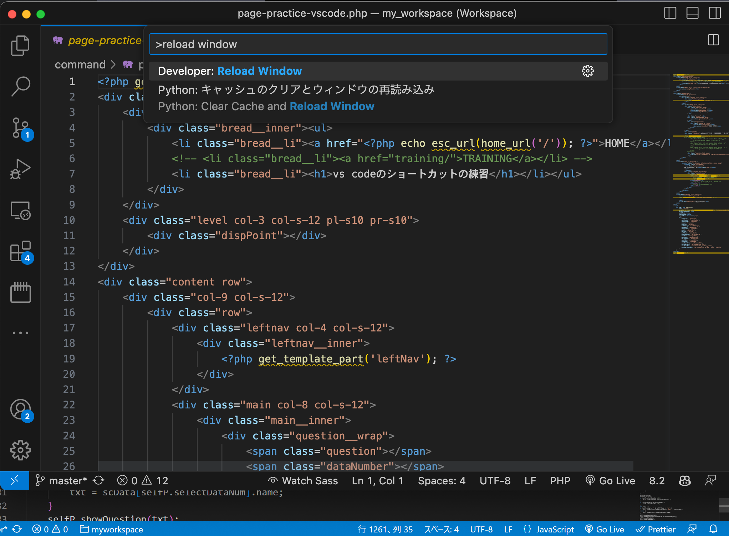Open the Explorer view
This screenshot has width=729, height=536.
point(20,46)
